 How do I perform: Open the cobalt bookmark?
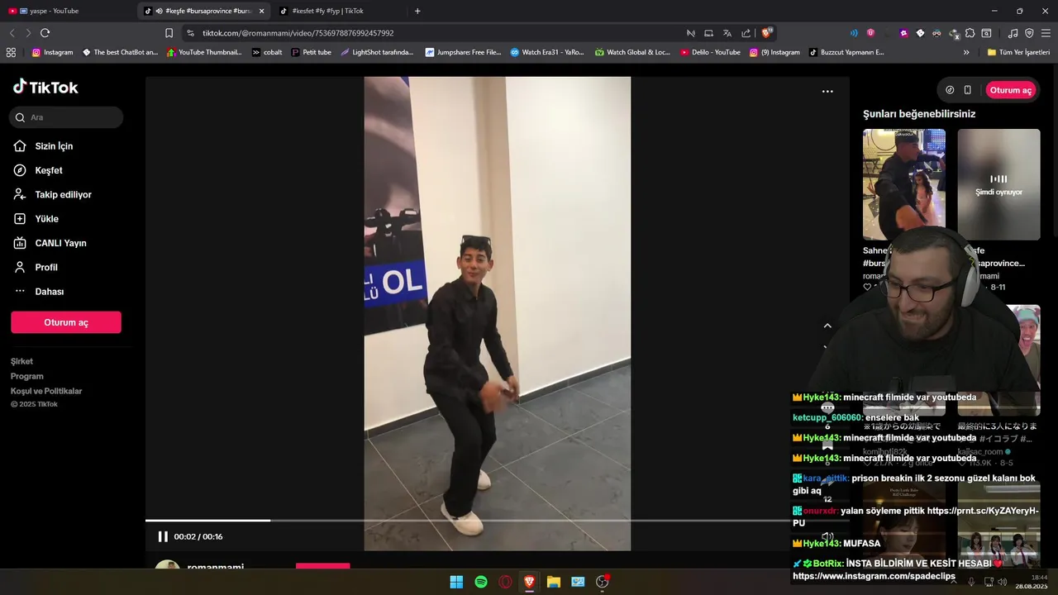tap(267, 52)
